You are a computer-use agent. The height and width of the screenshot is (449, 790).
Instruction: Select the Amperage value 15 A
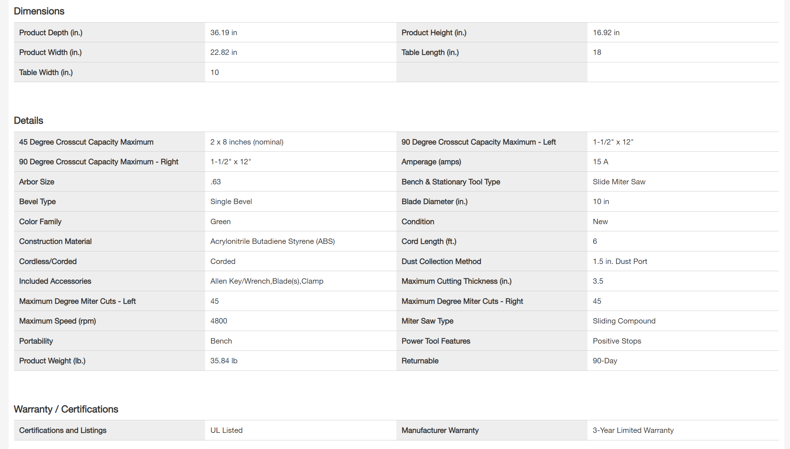pos(600,162)
